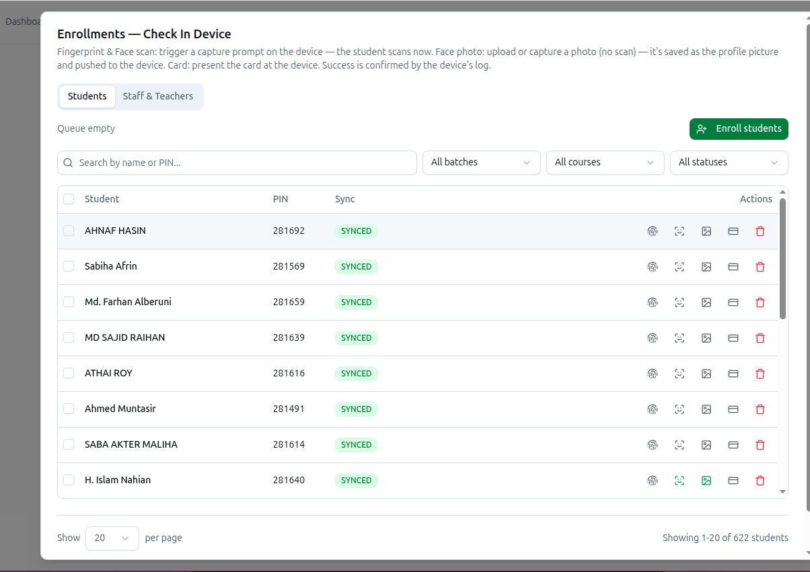Click PIN 281692 cell
Viewport: 810px width, 572px height.
click(x=289, y=231)
